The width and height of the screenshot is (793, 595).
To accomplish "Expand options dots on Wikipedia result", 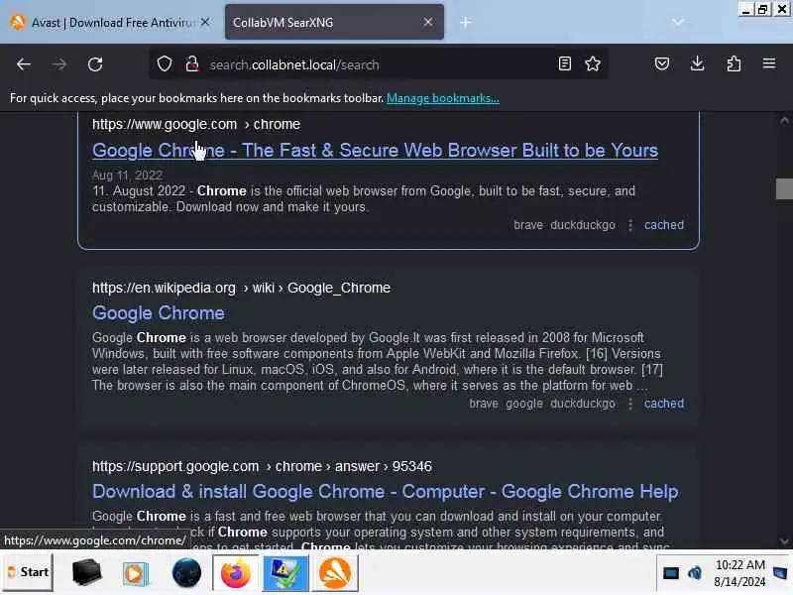I will [630, 404].
